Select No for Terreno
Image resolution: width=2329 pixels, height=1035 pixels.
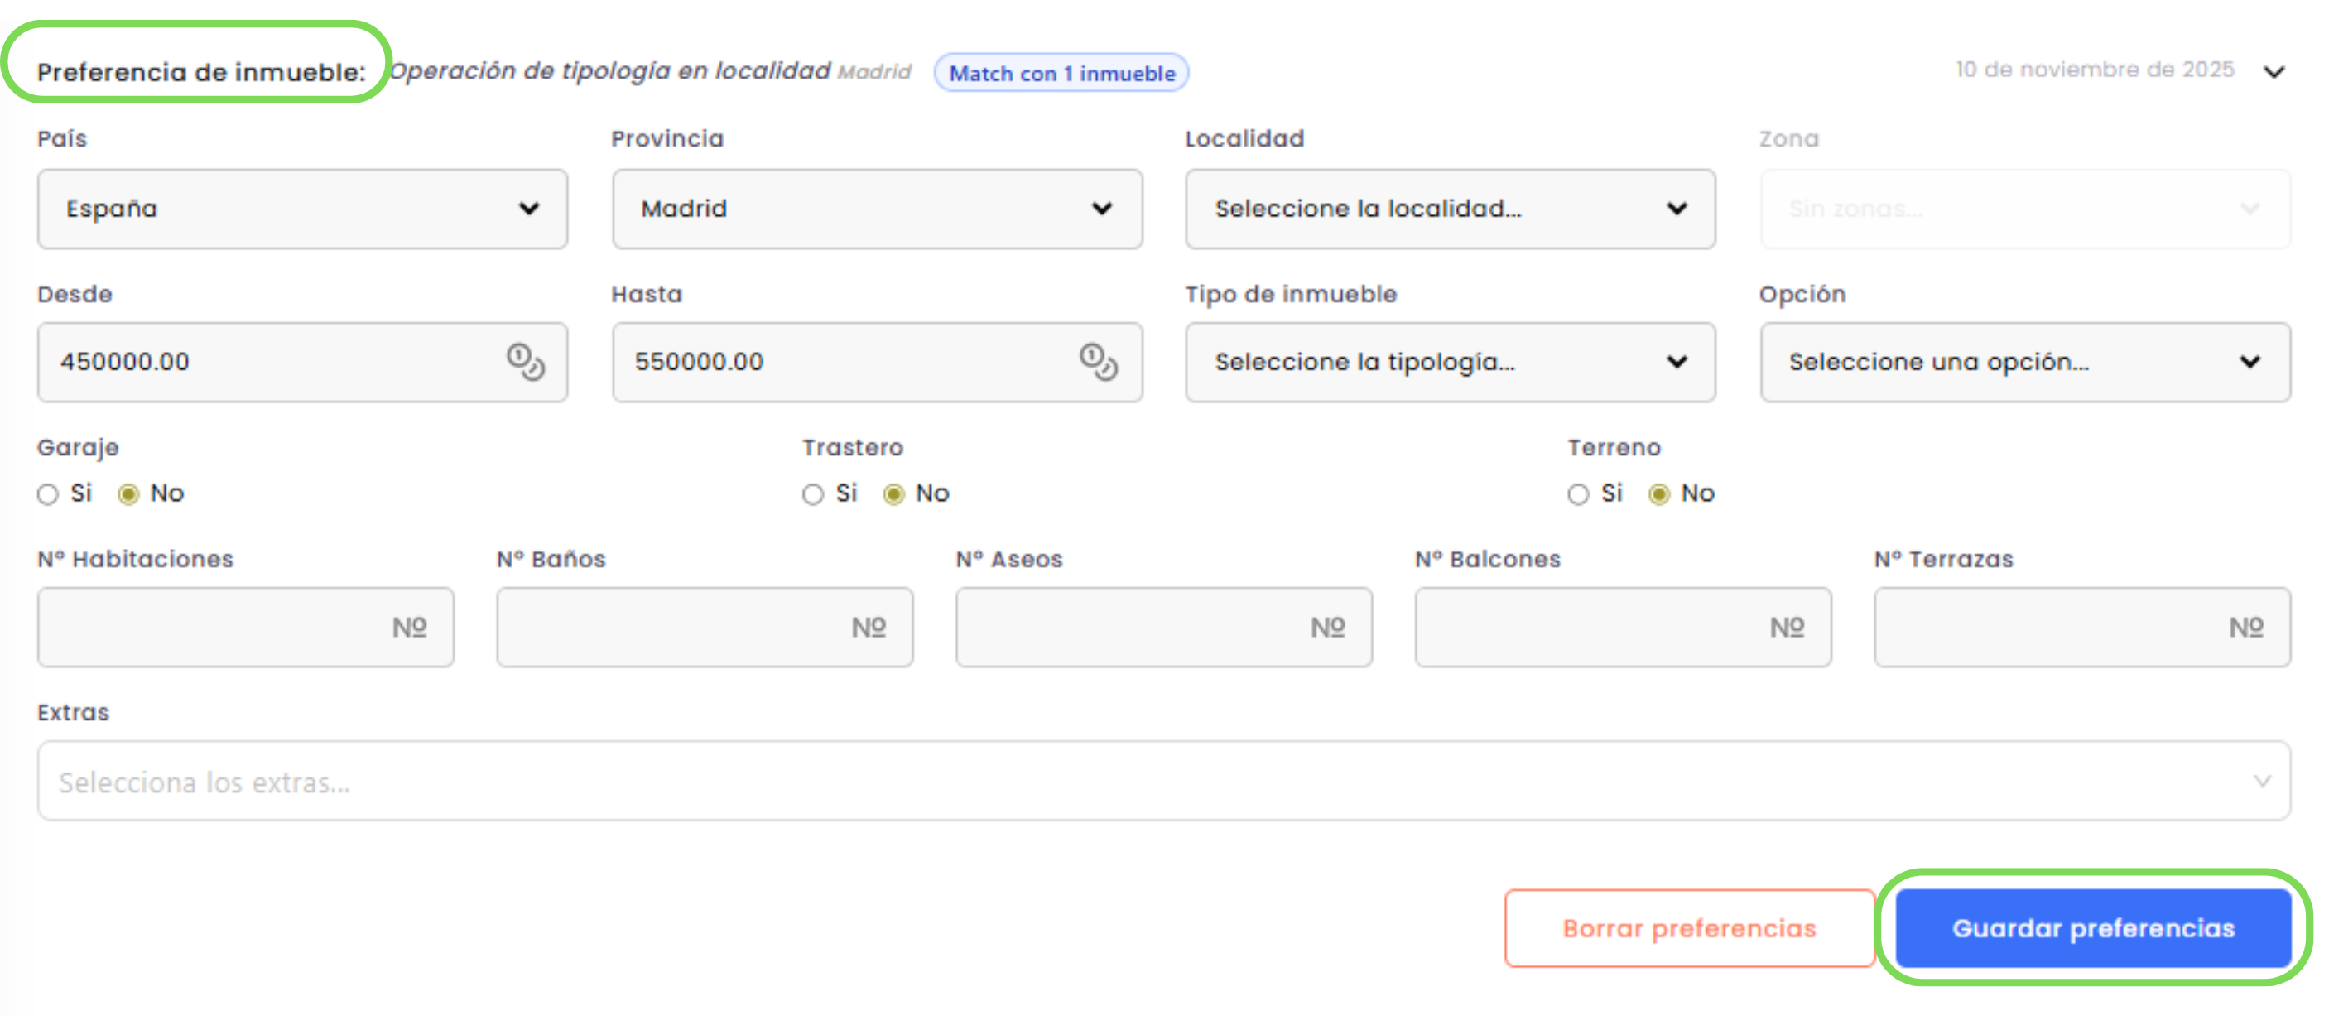(1658, 494)
